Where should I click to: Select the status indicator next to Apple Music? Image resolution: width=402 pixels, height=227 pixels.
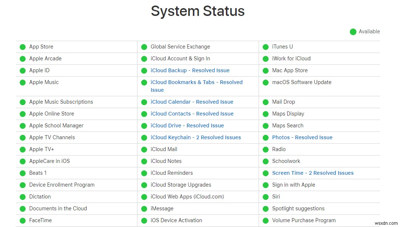pyautogui.click(x=23, y=82)
